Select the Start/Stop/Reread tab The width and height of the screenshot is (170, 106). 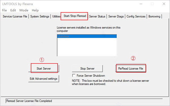click(x=75, y=16)
